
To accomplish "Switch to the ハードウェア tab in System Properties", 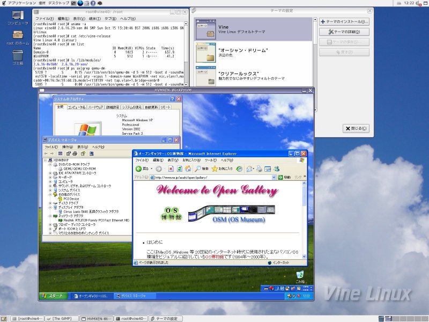I will point(95,107).
